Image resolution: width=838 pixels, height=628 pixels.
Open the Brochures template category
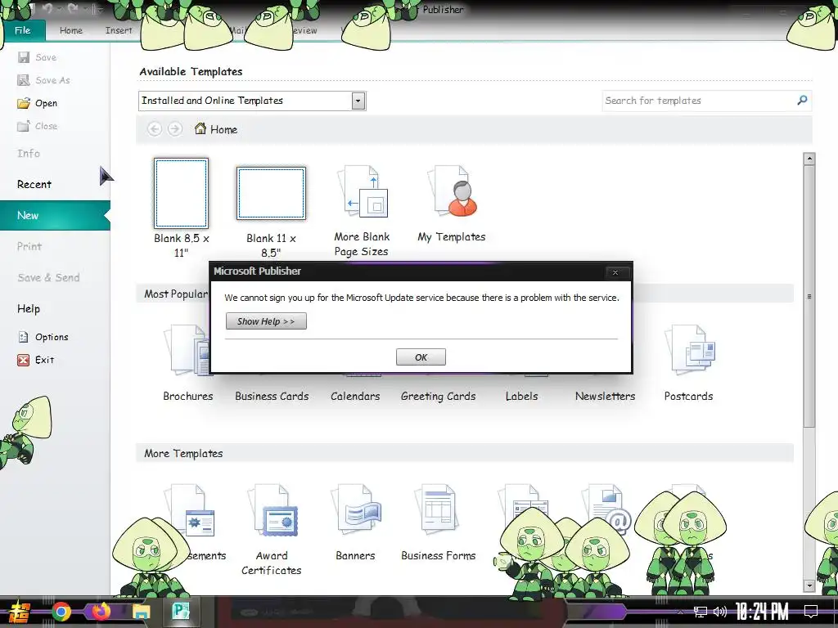[x=187, y=362]
